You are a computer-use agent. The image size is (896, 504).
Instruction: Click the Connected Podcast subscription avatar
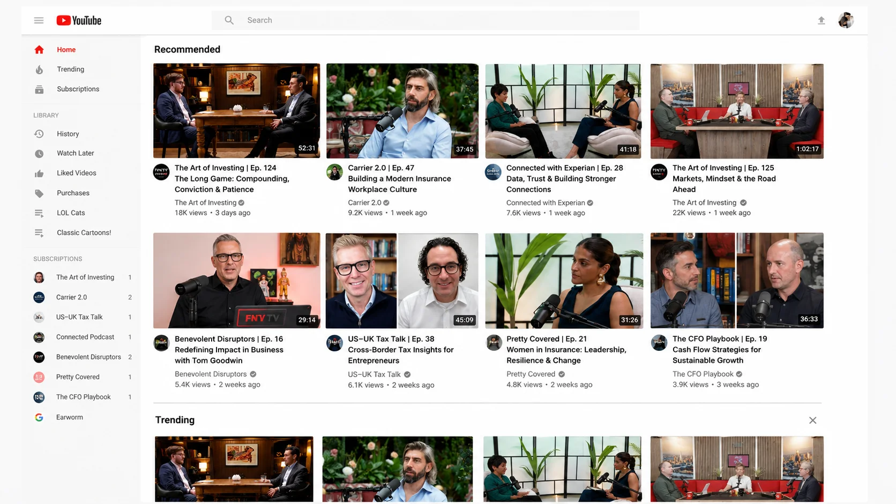click(x=39, y=337)
